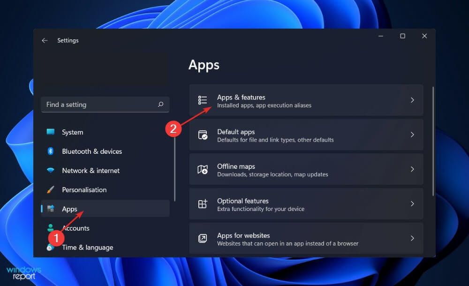Open Apps & features page
469x286 pixels.
coord(306,100)
